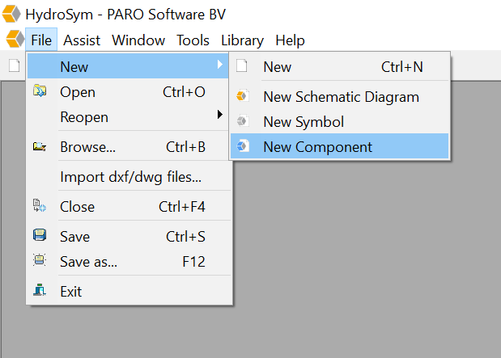Viewport: 501px width, 358px height.
Task: Open the Assist menu
Action: click(82, 40)
